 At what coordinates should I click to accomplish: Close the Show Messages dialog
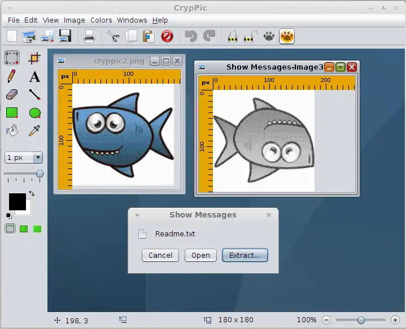point(269,215)
